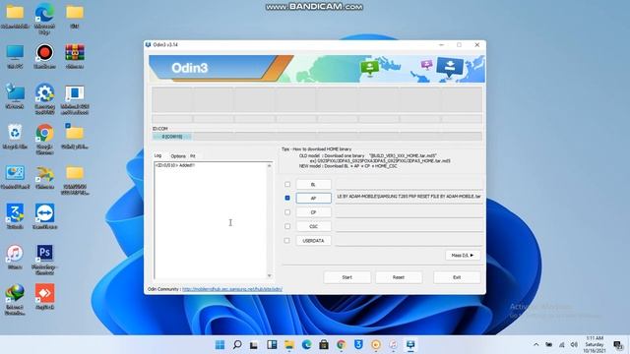The image size is (630, 354).
Task: Click the Reset button in Odin
Action: tap(399, 277)
